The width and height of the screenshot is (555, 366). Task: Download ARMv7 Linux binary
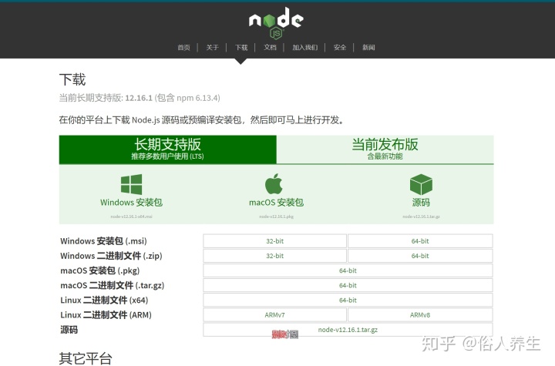tap(274, 315)
